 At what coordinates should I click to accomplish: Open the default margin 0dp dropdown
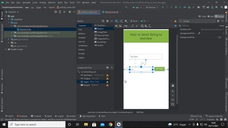point(126,26)
